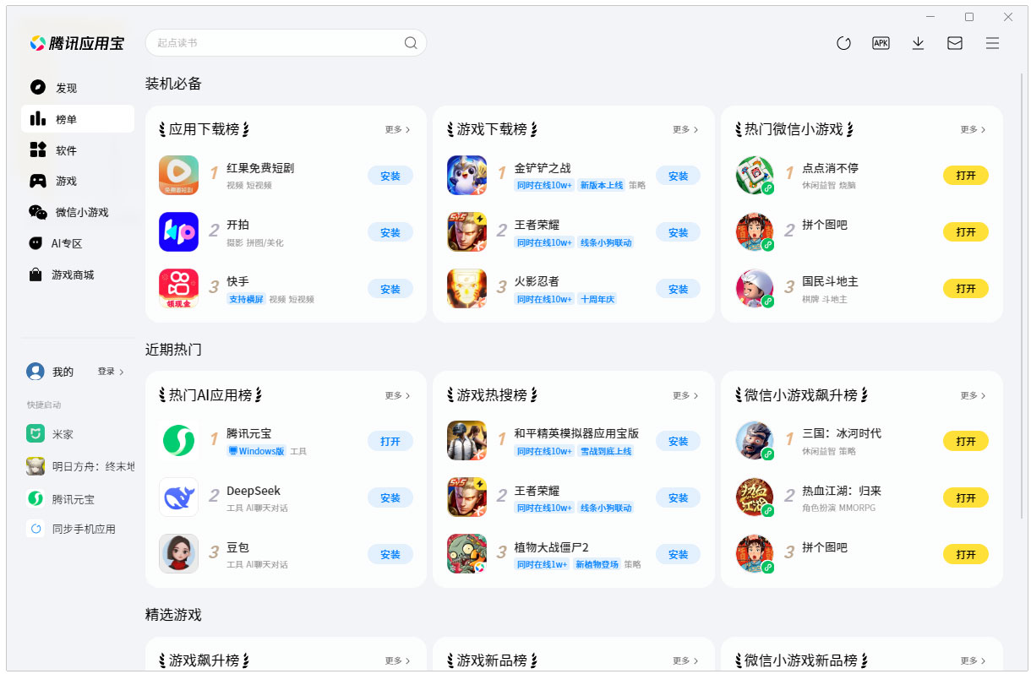
Task: Open the 开拍 app icon
Action: pyautogui.click(x=178, y=231)
